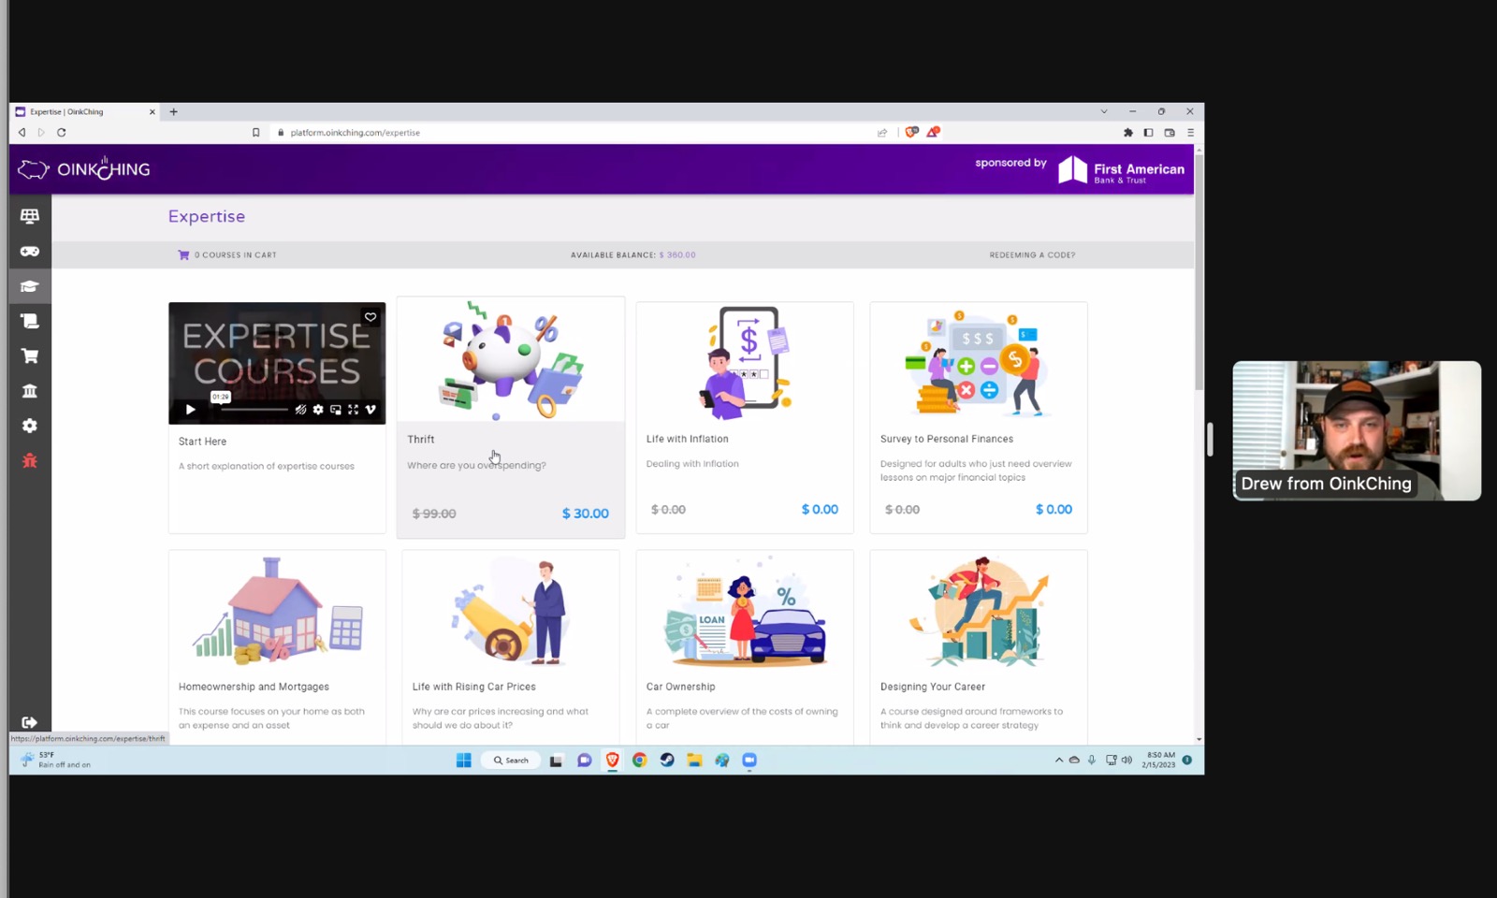The height and width of the screenshot is (898, 1497).
Task: Open the Thrift course card
Action: point(511,417)
